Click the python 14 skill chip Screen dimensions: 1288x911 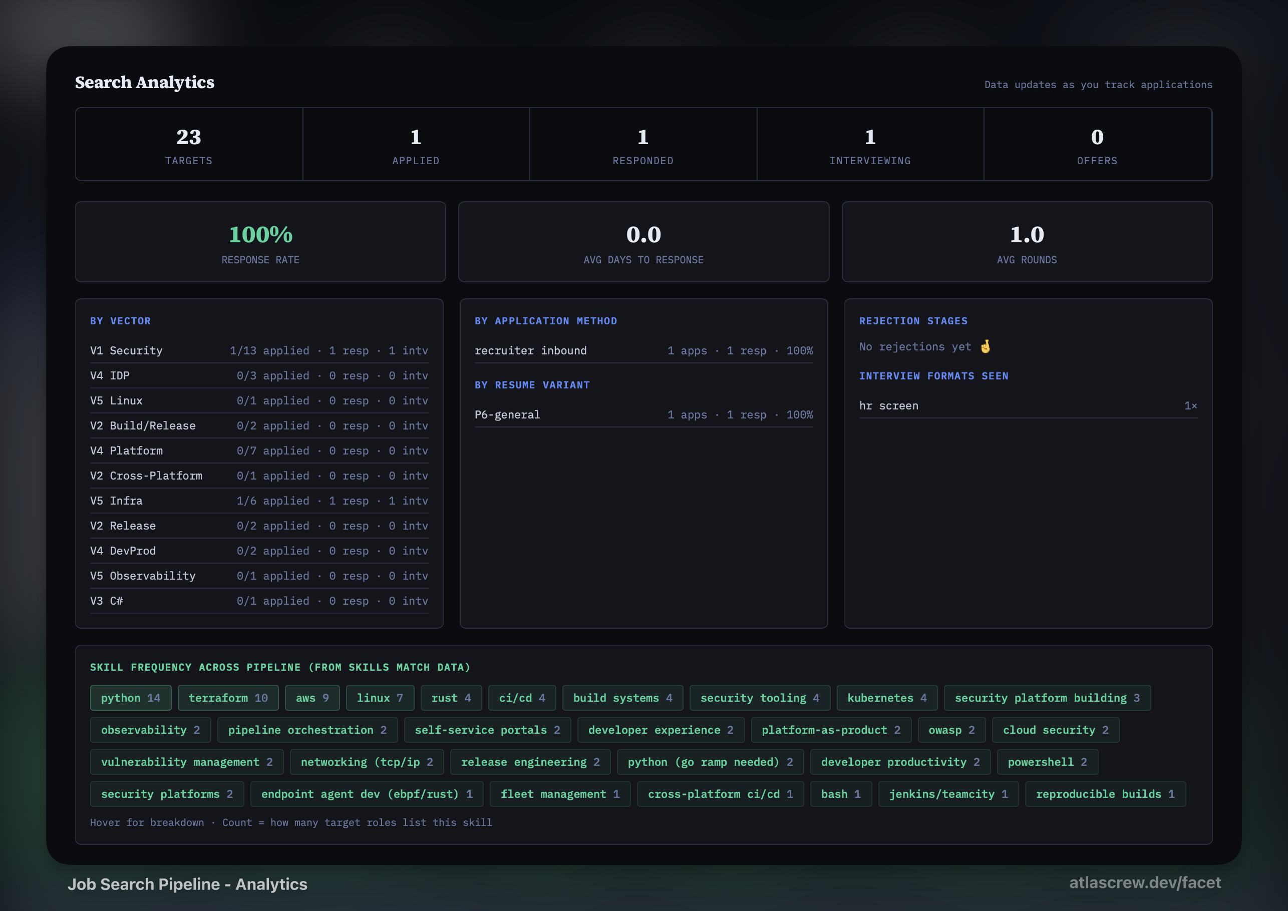coord(130,697)
